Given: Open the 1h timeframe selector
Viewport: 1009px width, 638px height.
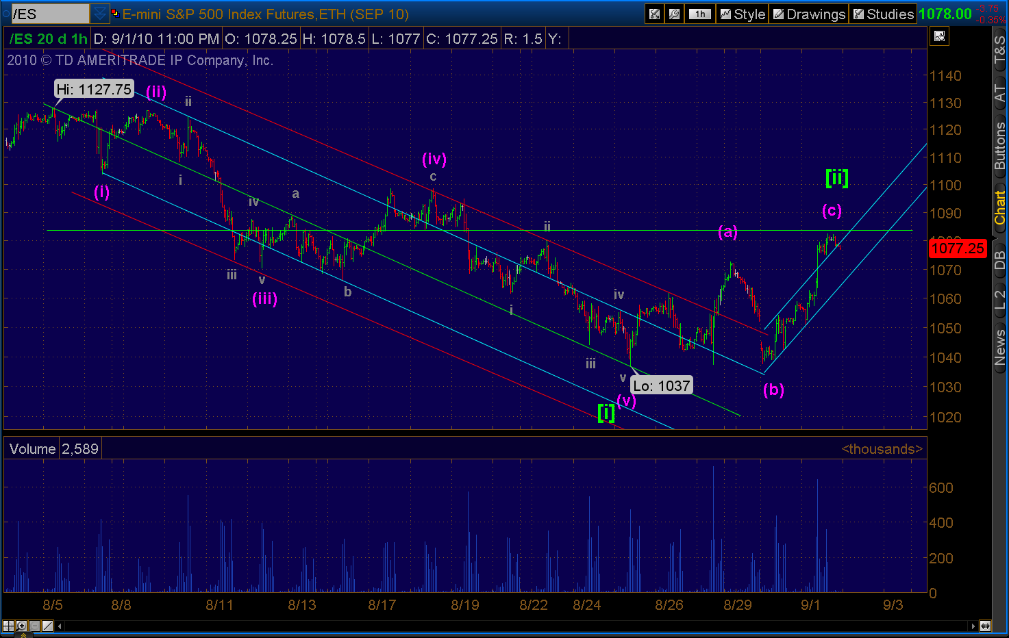Looking at the screenshot, I should (700, 14).
